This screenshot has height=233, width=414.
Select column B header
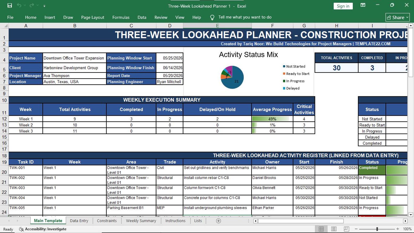pyautogui.click(x=75, y=26)
